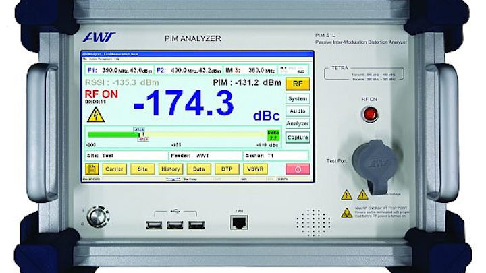
Task: Tap the Capture button
Action: point(298,138)
